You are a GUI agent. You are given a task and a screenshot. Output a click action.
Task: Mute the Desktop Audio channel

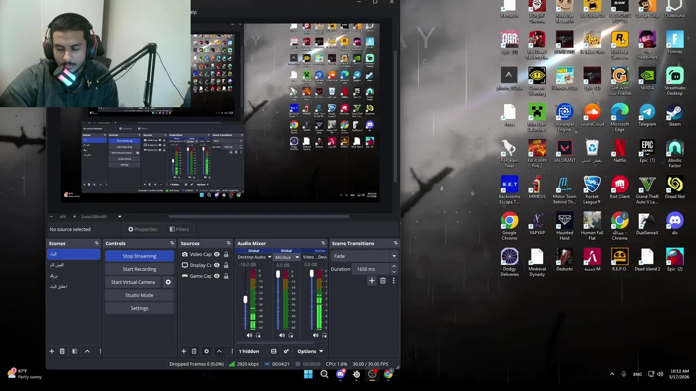pos(249,335)
